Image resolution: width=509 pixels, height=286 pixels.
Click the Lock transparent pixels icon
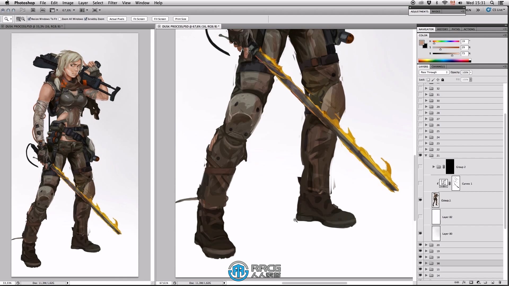pos(428,79)
